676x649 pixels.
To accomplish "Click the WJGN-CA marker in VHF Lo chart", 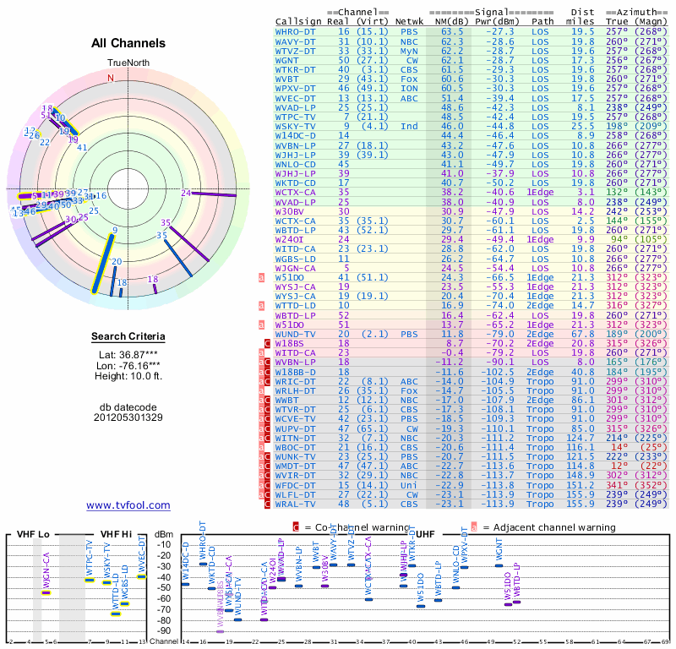I will [x=46, y=592].
